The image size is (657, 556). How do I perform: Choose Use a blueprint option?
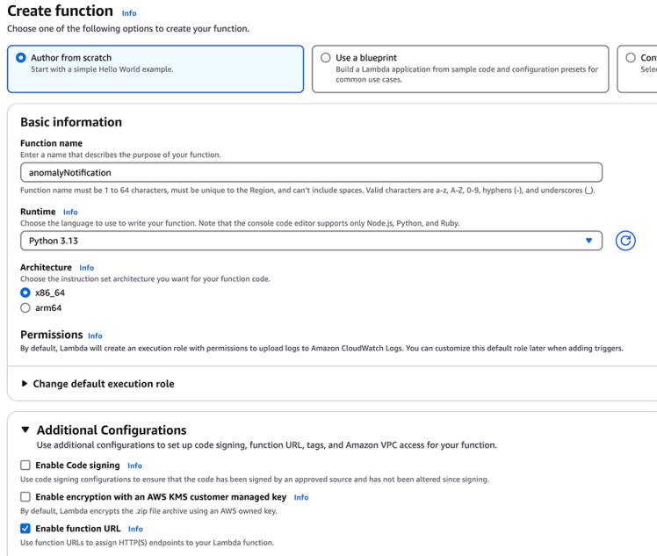pos(326,58)
